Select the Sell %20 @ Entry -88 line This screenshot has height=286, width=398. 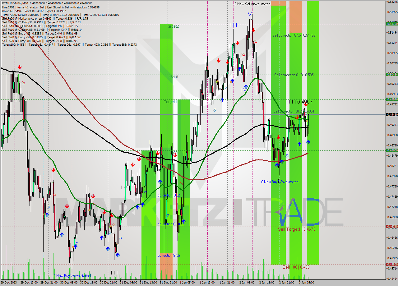click(x=40, y=41)
